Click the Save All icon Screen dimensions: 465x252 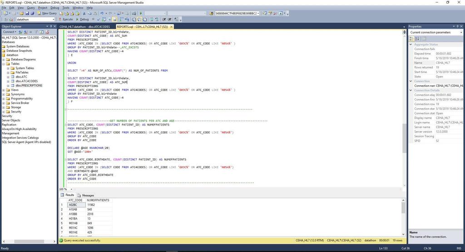[x=32, y=13]
